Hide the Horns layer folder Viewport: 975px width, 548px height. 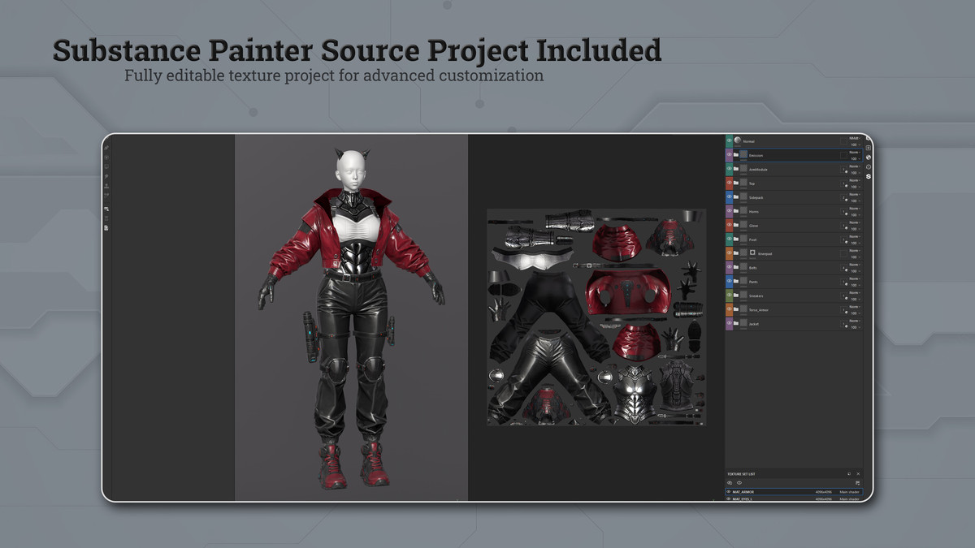(729, 211)
